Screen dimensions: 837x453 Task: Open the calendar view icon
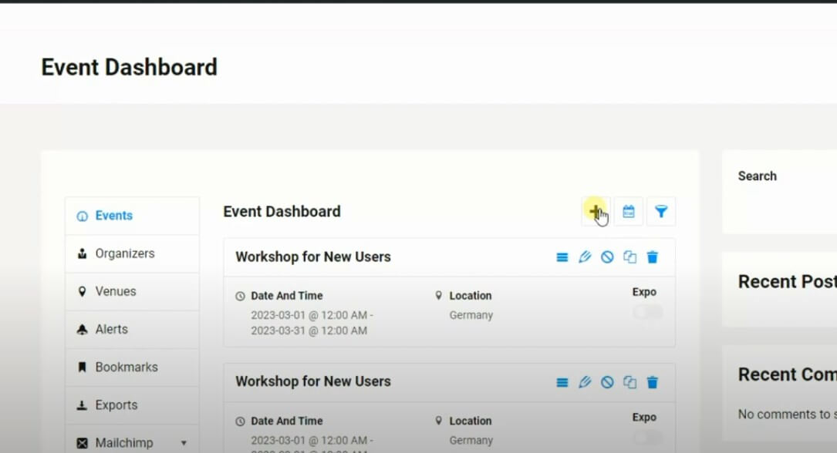coord(628,212)
